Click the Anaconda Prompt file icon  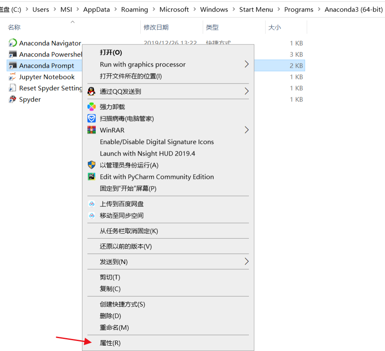point(12,65)
